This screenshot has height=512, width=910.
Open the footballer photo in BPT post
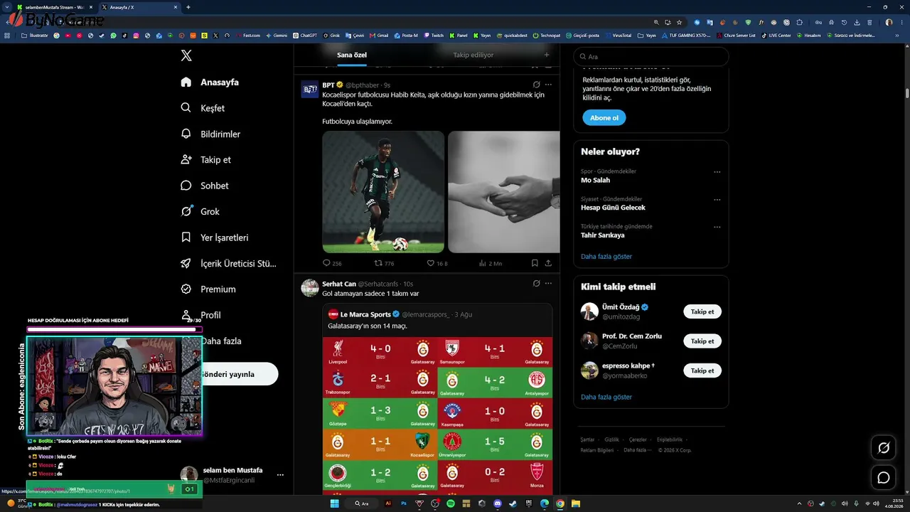pyautogui.click(x=383, y=192)
